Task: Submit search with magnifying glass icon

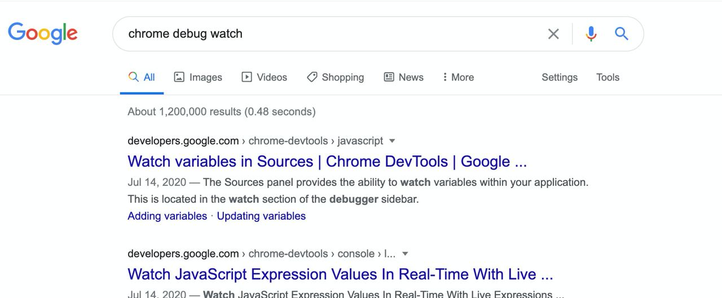Action: point(622,34)
